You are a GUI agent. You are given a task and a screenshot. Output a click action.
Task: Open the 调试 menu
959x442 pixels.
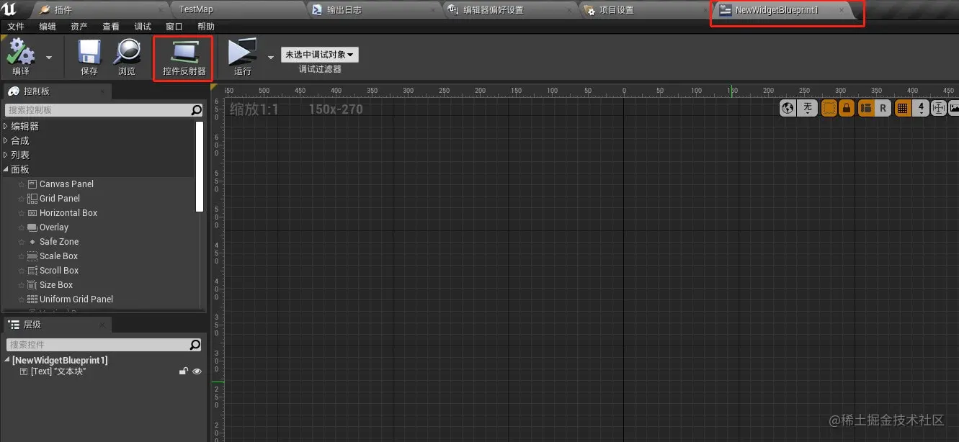coord(143,27)
